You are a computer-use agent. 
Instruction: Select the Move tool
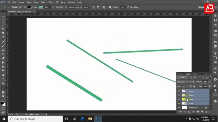tap(3, 16)
